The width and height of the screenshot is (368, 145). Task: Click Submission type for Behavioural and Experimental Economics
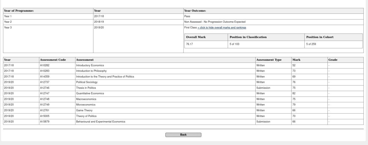point(263,122)
